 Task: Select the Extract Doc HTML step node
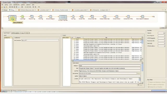(128, 16)
